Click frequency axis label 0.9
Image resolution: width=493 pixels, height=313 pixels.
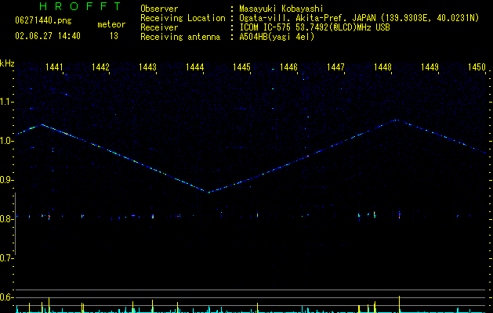[x=6, y=180]
